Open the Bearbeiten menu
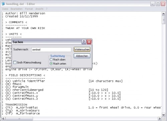Image resolution: width=167 pixels, height=121 pixels. (16, 9)
